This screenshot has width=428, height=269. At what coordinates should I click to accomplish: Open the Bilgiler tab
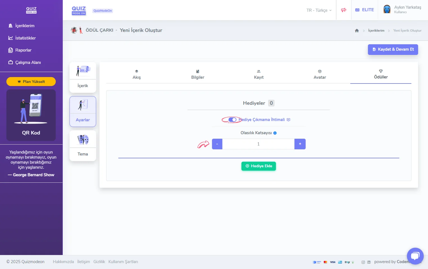tap(197, 75)
